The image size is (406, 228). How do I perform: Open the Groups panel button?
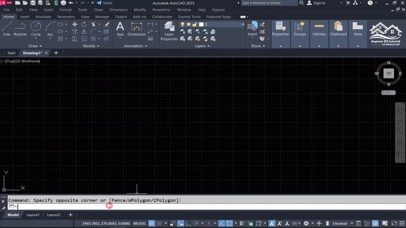299,29
